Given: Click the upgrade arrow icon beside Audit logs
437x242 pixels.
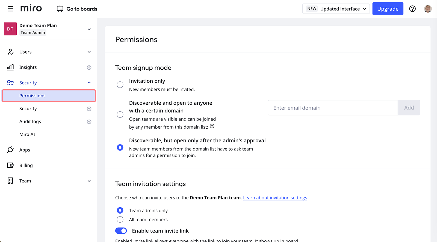Looking at the screenshot, I should pos(89,122).
